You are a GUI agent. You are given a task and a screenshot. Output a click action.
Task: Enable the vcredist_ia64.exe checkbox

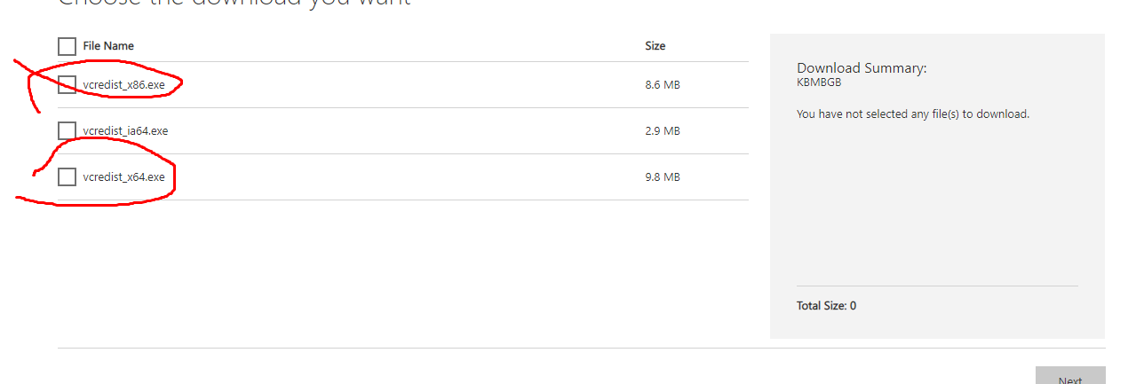(67, 131)
